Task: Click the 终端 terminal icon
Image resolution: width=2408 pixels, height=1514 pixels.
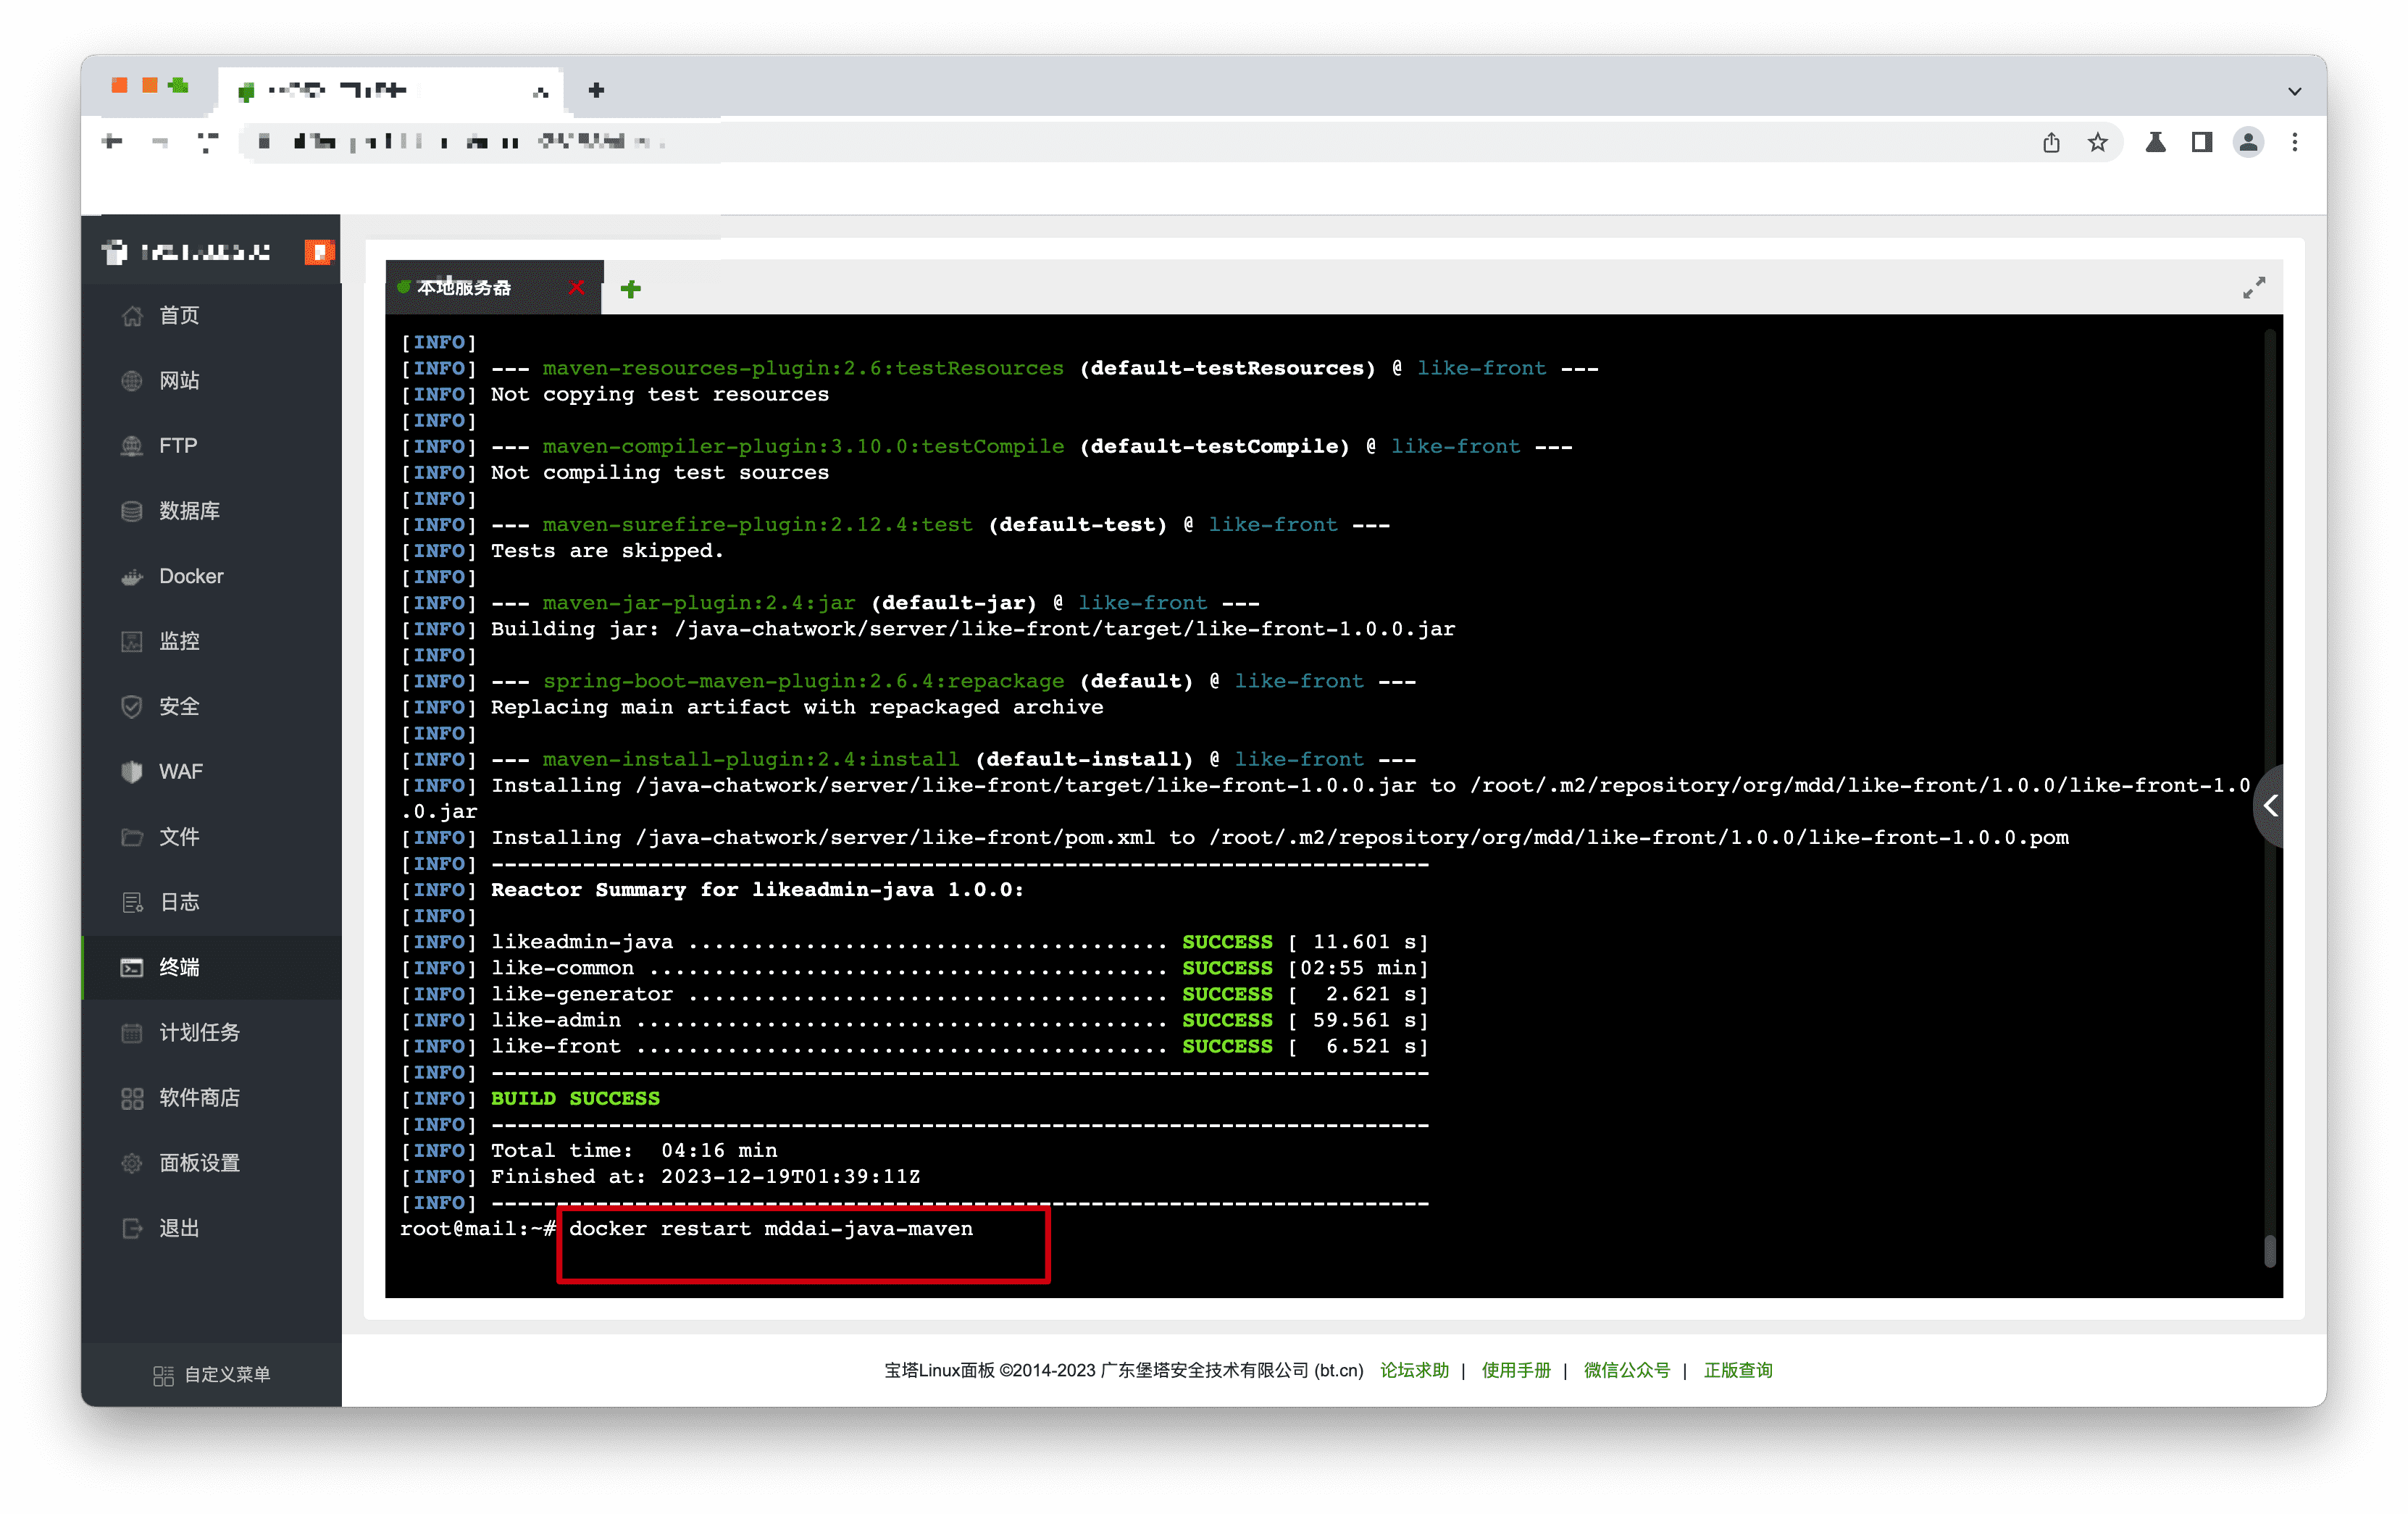Action: pos(131,967)
